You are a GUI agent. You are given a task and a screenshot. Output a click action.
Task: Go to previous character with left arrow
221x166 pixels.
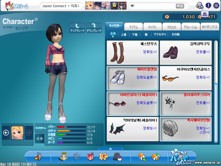[6, 133]
